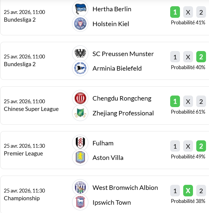Click the Zhejiang Professional green crest
209x213 pixels.
(80, 113)
